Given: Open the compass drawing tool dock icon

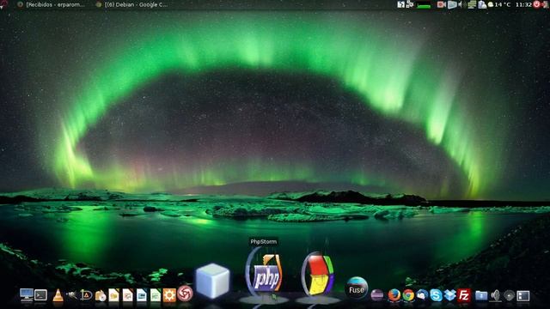Looking at the screenshot, I should [86, 295].
